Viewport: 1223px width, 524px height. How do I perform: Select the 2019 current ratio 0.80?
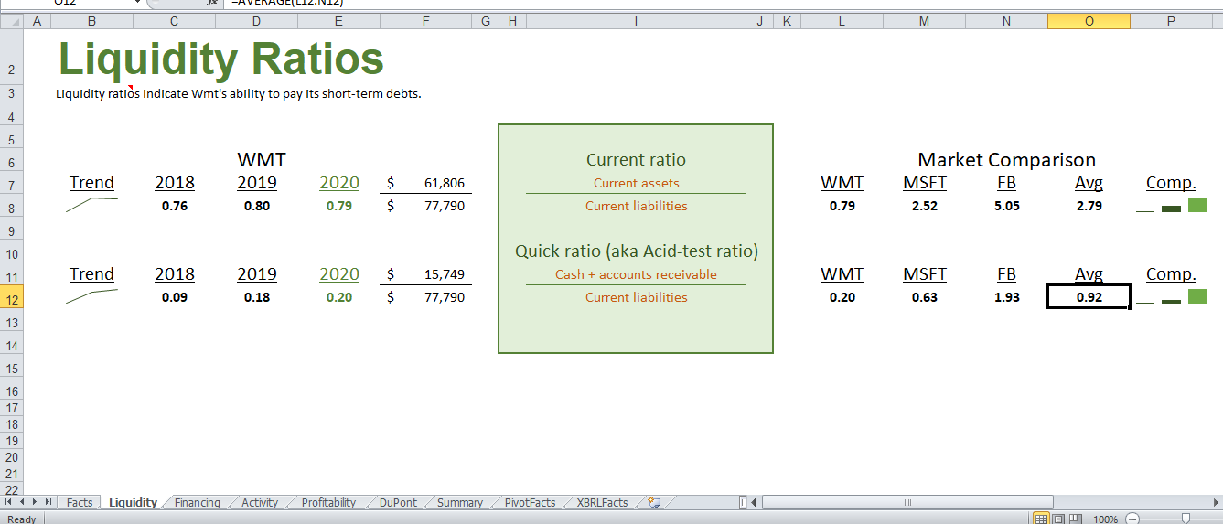[x=257, y=206]
